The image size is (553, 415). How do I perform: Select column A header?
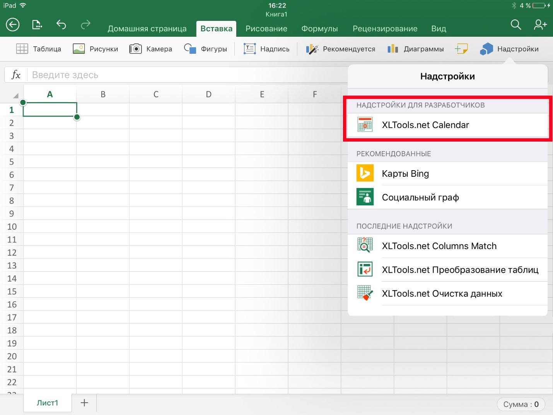(50, 94)
